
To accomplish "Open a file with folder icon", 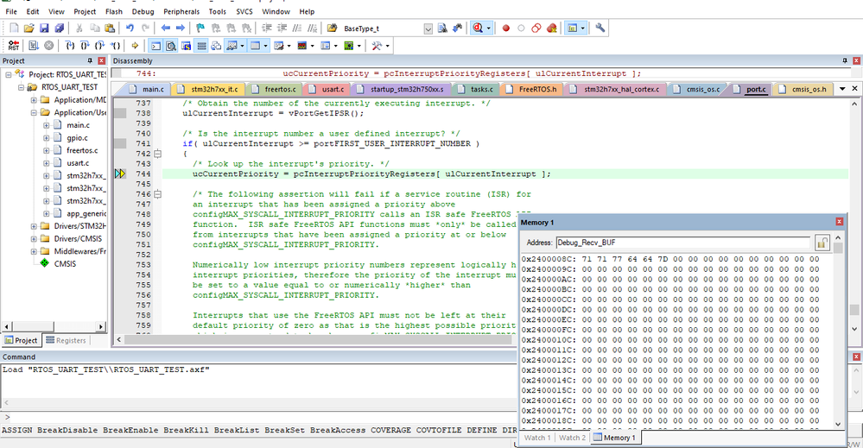I will (29, 28).
